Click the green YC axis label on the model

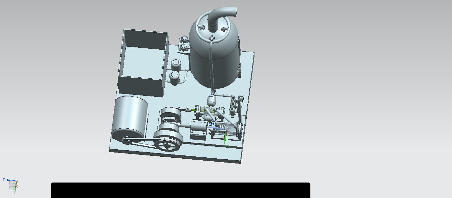228,146
